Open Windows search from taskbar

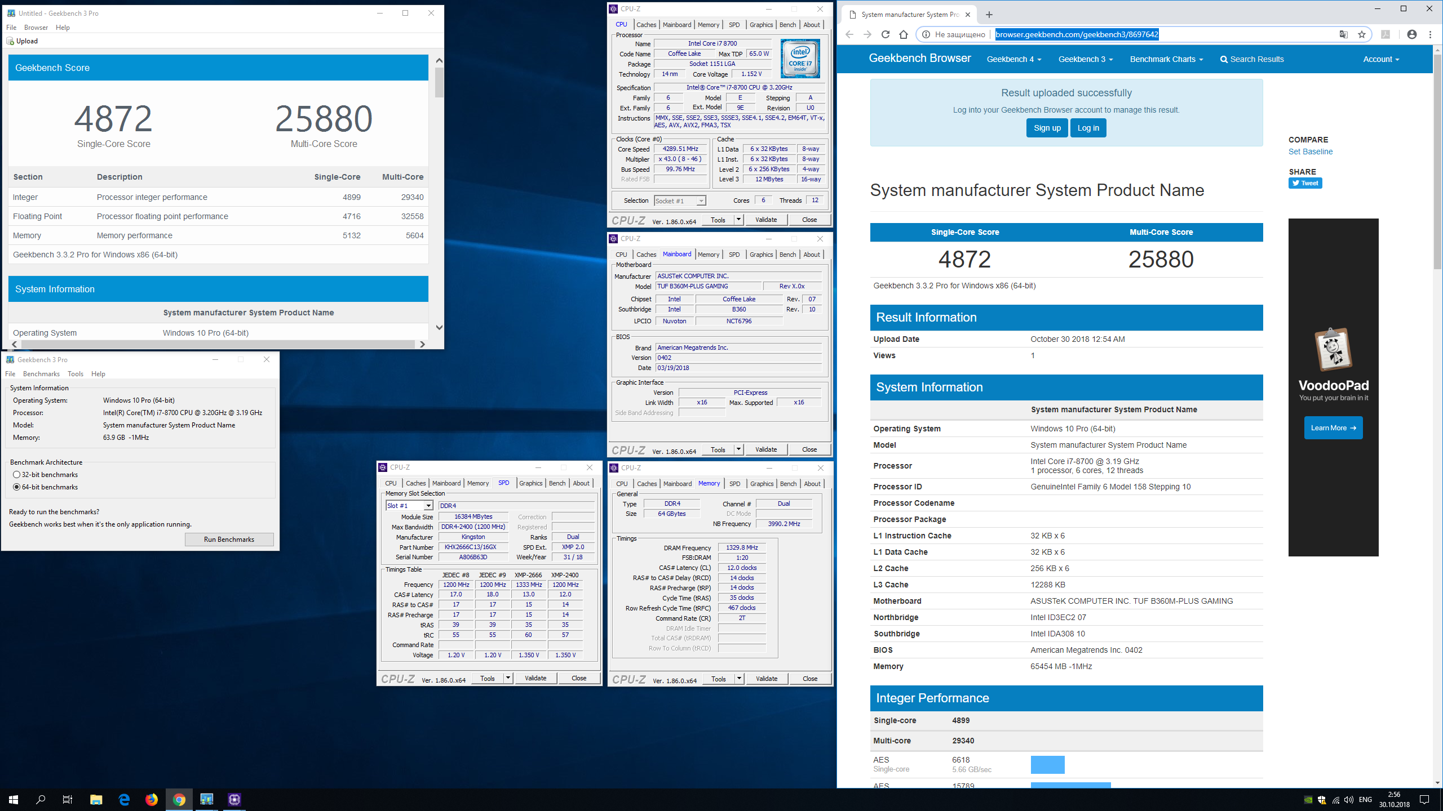point(41,799)
